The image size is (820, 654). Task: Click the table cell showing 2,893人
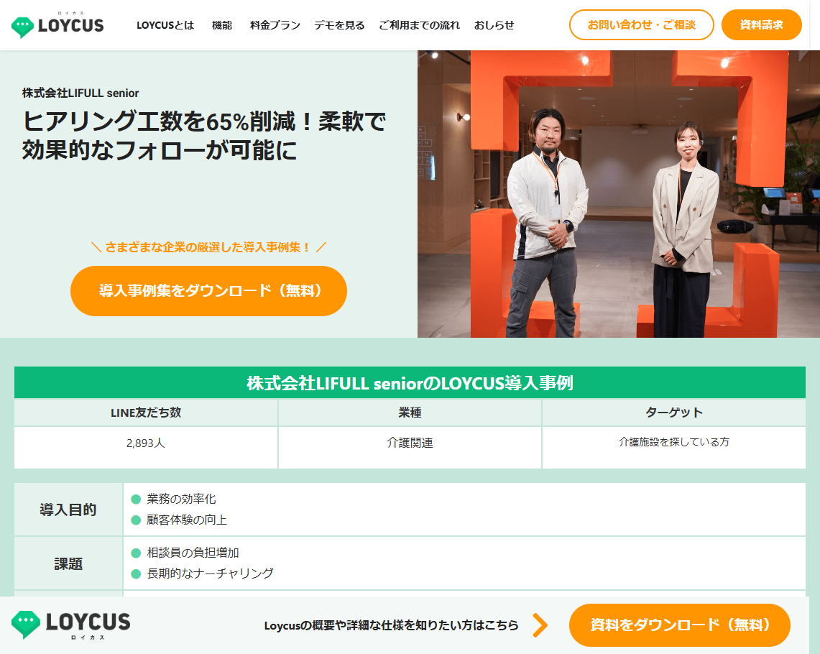click(x=146, y=443)
